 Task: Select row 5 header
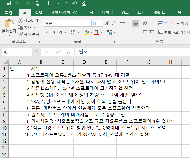tap(4, 95)
